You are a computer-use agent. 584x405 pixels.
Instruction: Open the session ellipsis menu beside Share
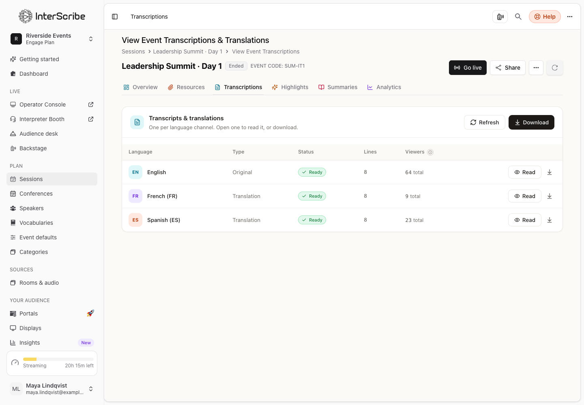(x=536, y=68)
